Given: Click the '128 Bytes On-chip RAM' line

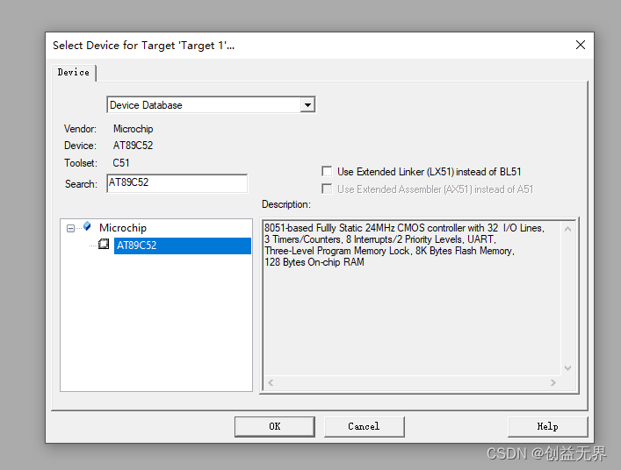Looking at the screenshot, I should point(314,262).
